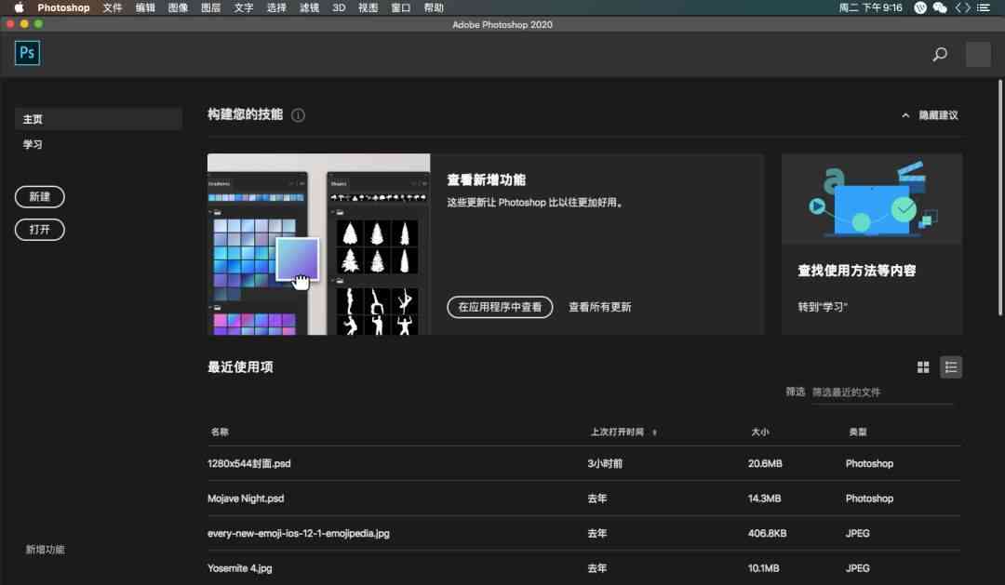The height and width of the screenshot is (585, 1005).
Task: Open the 图像 menu
Action: [x=178, y=7]
